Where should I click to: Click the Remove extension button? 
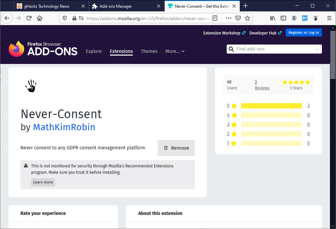point(176,148)
